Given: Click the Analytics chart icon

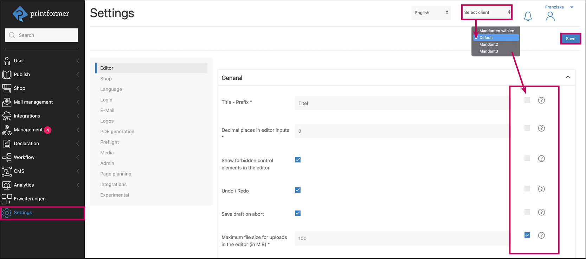Looking at the screenshot, I should [7, 185].
